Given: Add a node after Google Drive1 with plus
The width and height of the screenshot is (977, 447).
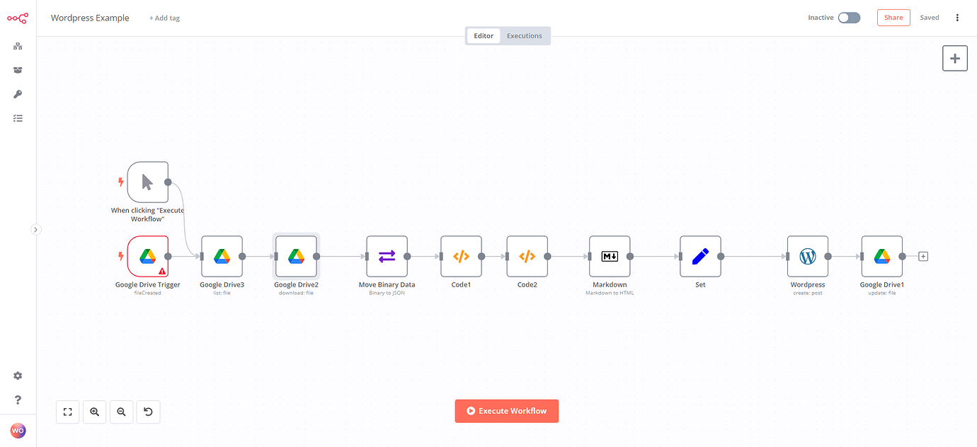Looking at the screenshot, I should (922, 256).
